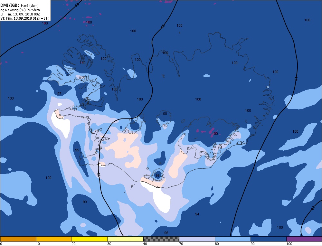Click the light blue 80–90 legend swatch
The height and width of the screenshot is (246, 322).
coord(233,239)
